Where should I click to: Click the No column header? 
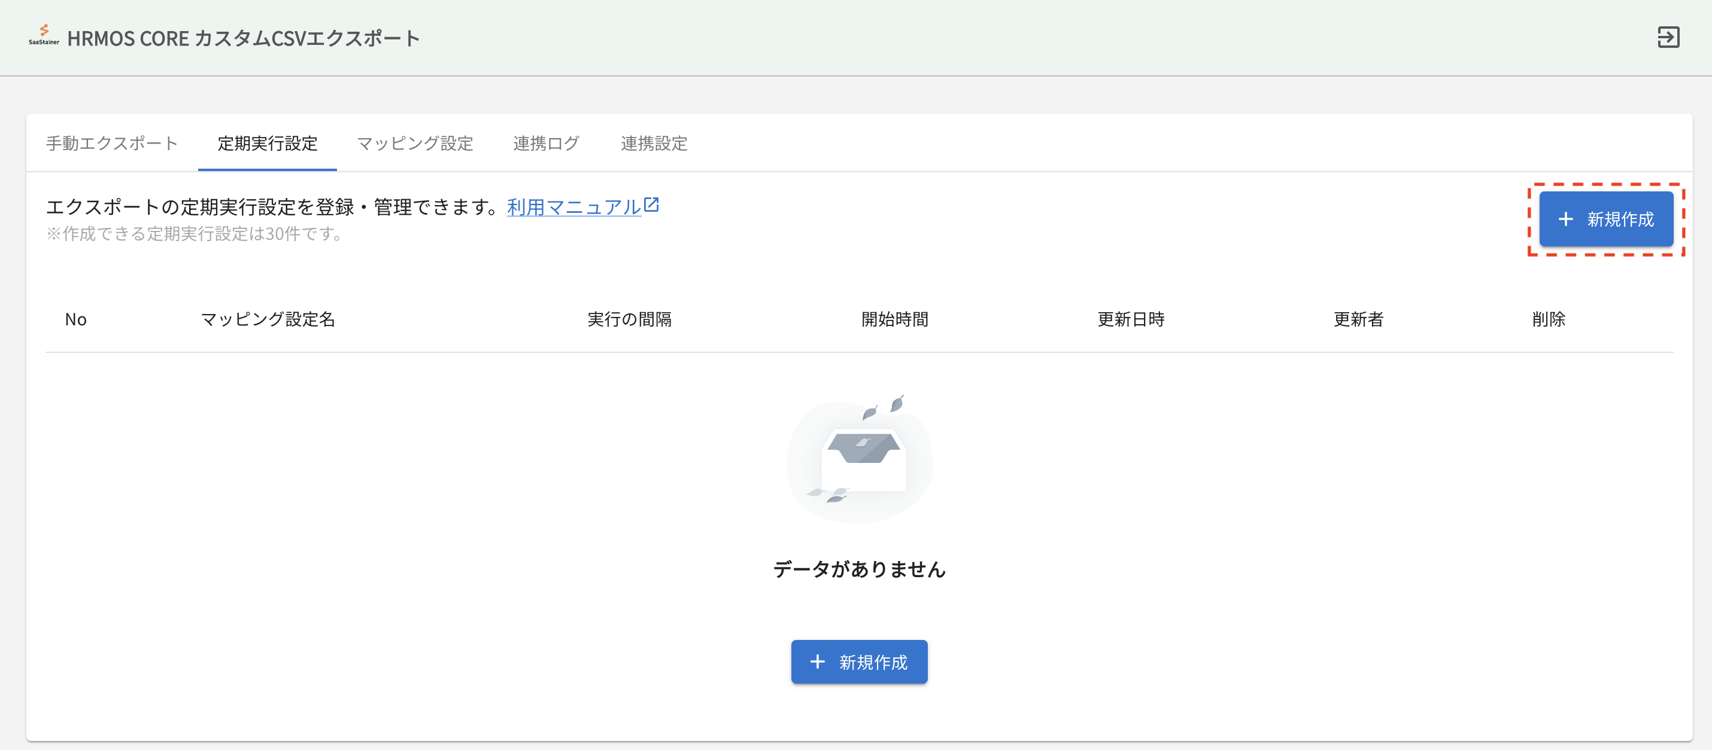pyautogui.click(x=76, y=319)
